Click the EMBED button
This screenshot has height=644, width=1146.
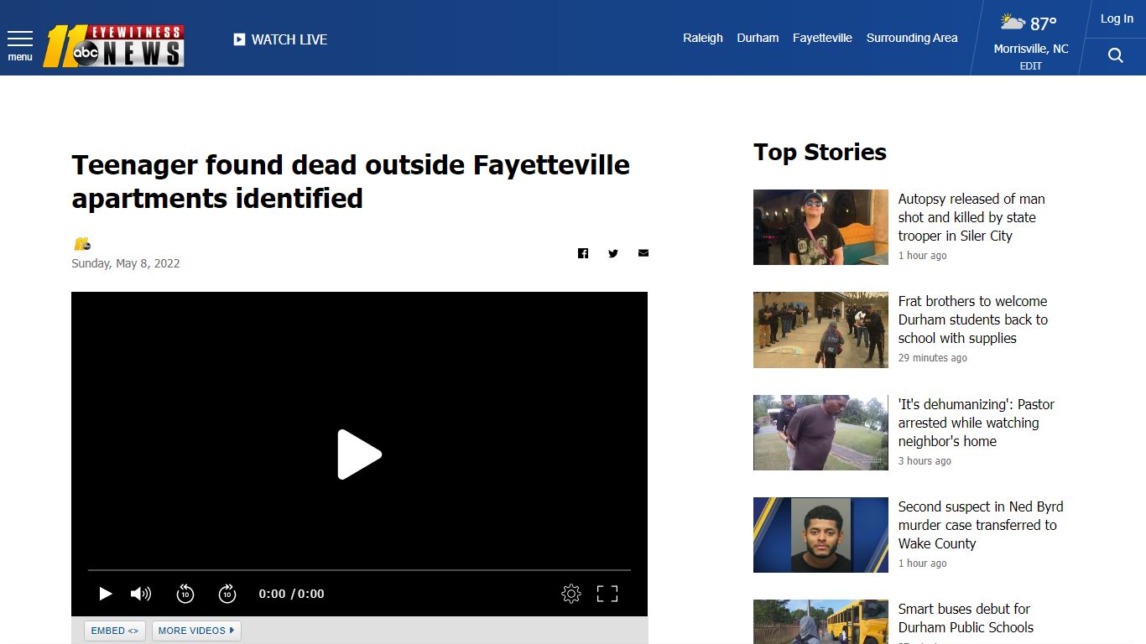(115, 631)
